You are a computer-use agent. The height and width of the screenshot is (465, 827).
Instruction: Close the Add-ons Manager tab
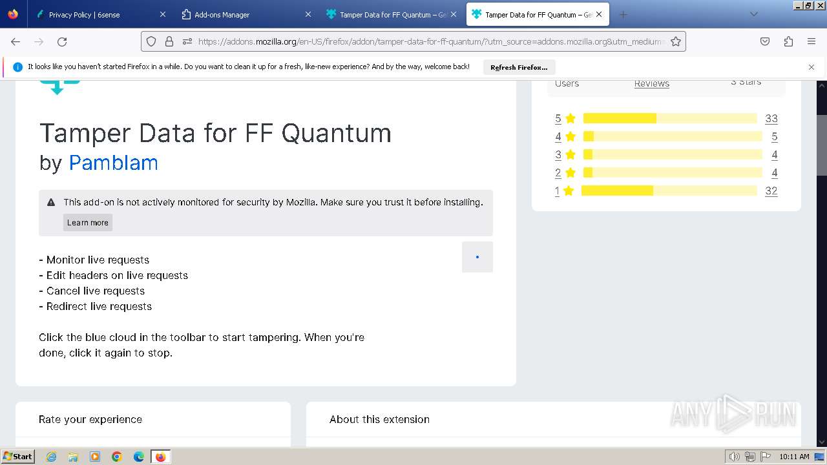308,14
